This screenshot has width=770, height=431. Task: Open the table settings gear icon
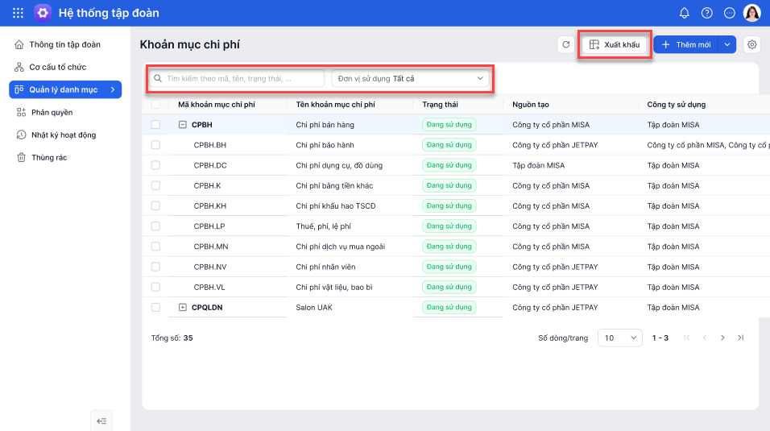751,45
